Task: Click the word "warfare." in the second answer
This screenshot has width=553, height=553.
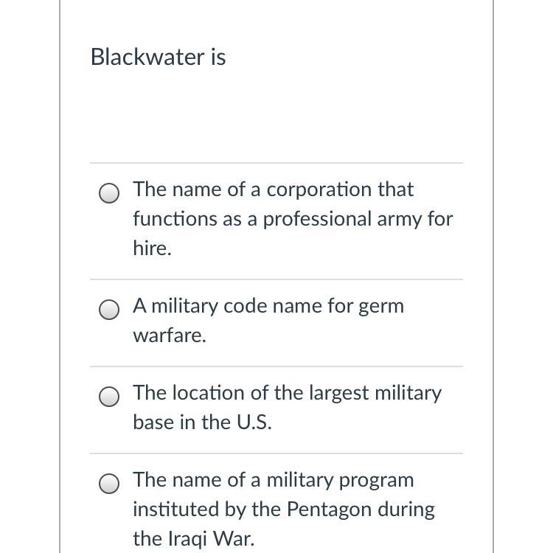Action: [x=170, y=335]
